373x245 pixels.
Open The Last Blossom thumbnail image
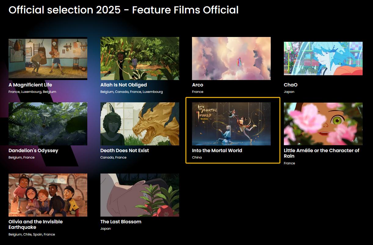[x=140, y=195]
